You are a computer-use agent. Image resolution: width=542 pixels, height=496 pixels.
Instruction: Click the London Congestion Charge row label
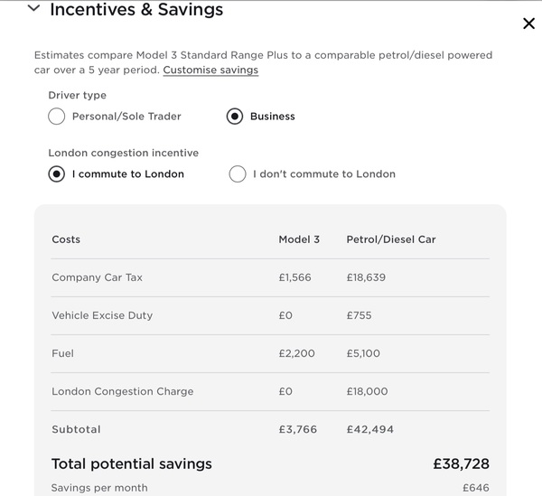click(x=122, y=391)
